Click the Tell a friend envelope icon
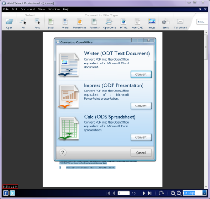This screenshot has width=210, height=199. tap(180, 21)
